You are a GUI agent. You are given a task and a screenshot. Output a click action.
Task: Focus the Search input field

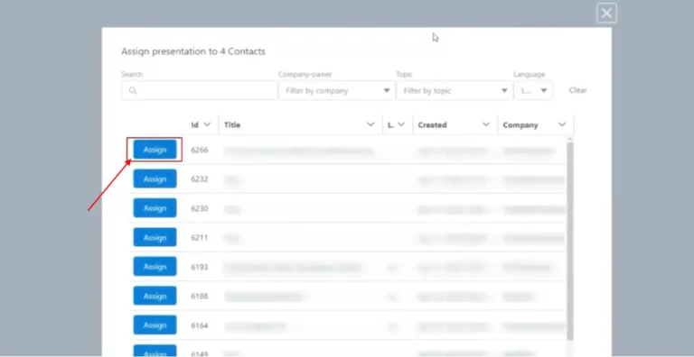pyautogui.click(x=199, y=90)
